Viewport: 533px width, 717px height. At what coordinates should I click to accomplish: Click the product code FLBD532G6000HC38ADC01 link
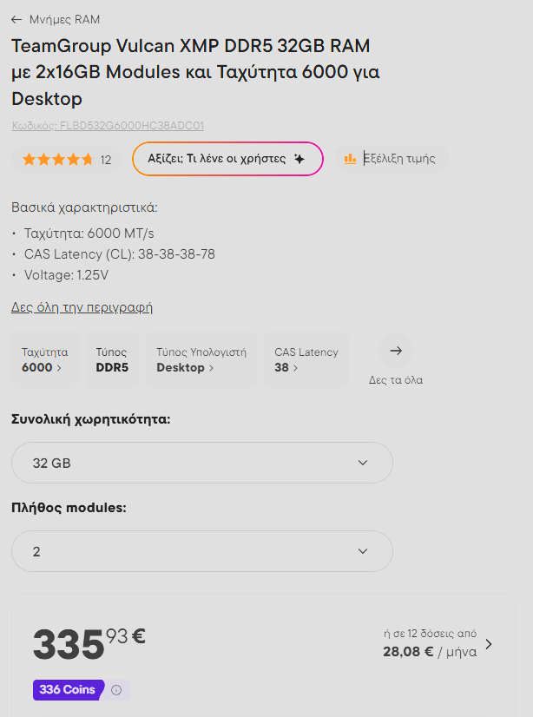108,126
